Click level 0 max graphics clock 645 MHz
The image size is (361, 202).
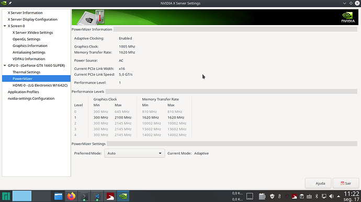(x=122, y=112)
